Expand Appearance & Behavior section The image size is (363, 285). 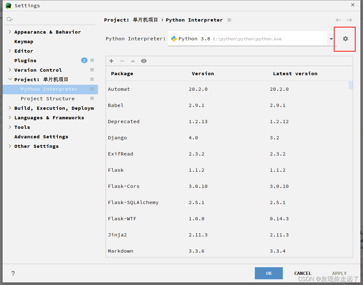coord(10,32)
